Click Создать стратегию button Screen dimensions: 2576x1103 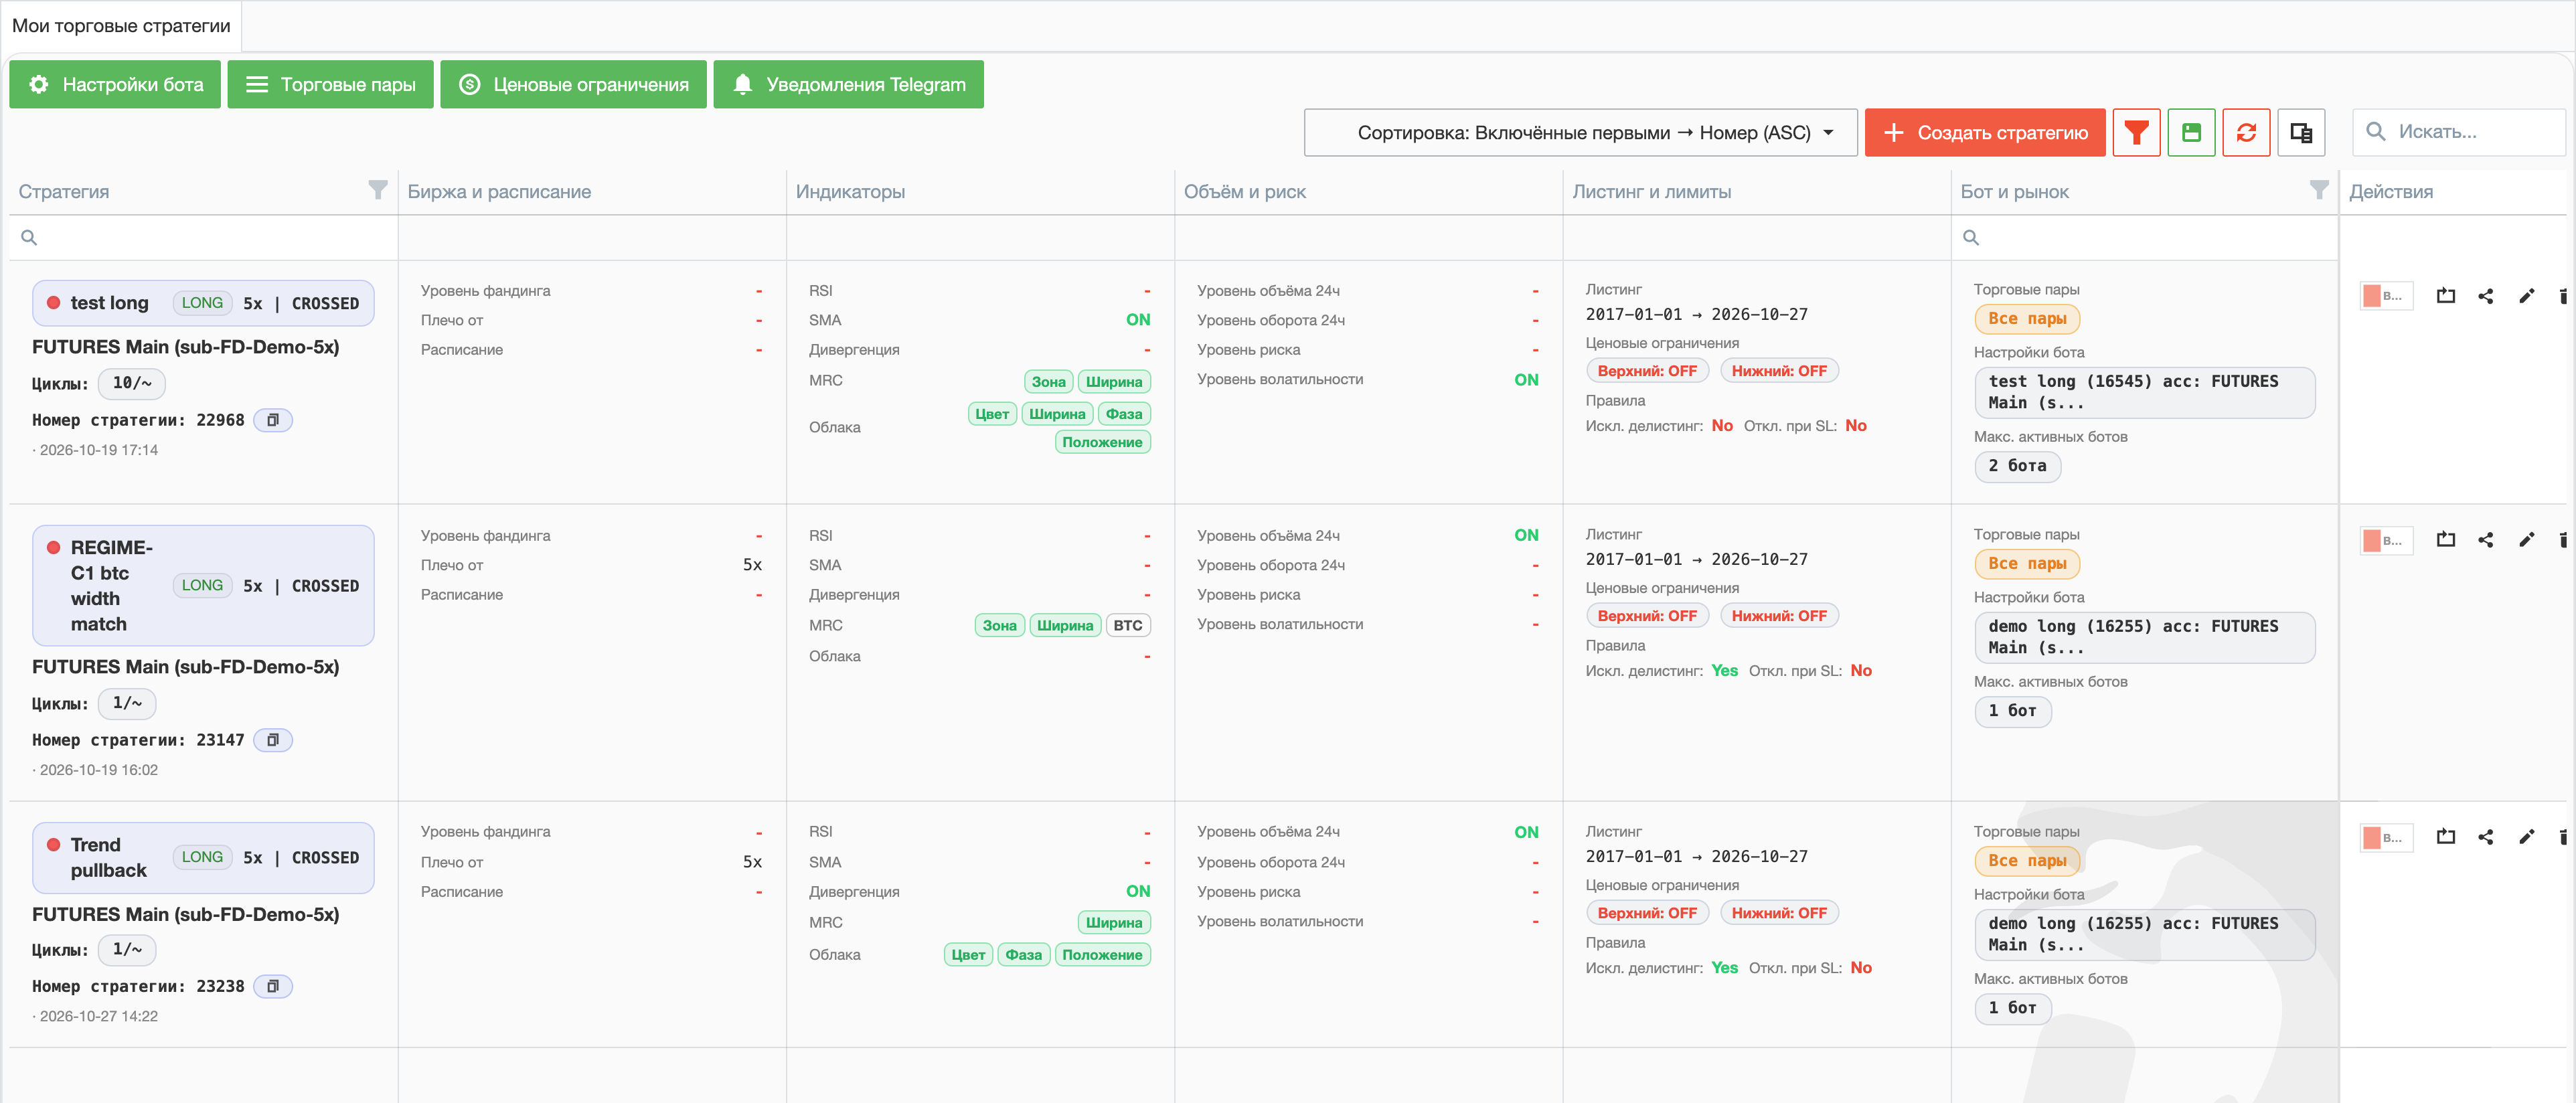(x=1984, y=132)
